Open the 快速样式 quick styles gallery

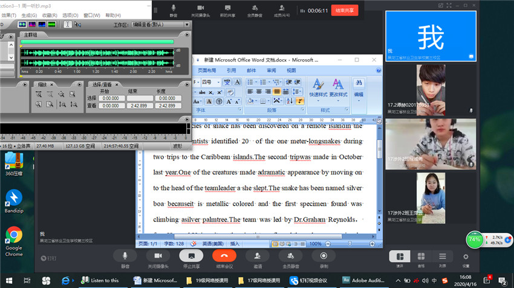(x=318, y=91)
